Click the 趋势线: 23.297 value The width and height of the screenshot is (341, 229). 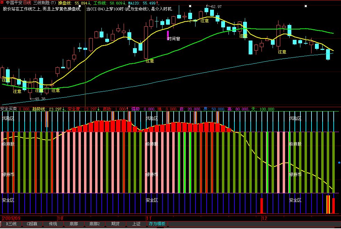49,109
